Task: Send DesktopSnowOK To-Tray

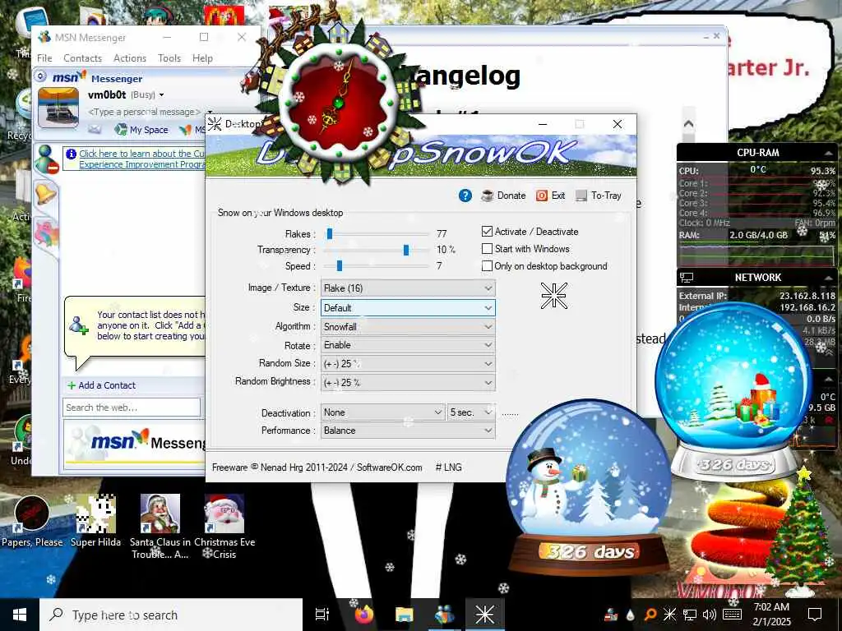Action: pyautogui.click(x=599, y=196)
